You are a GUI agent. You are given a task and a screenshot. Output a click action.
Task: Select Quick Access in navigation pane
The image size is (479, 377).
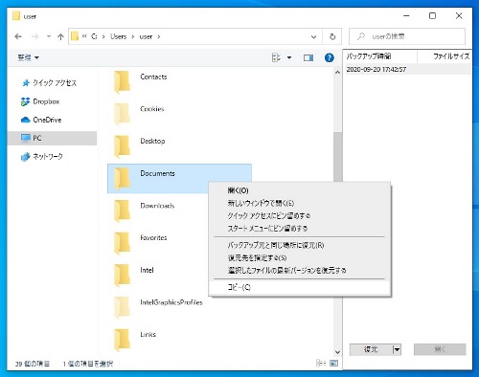(x=49, y=83)
